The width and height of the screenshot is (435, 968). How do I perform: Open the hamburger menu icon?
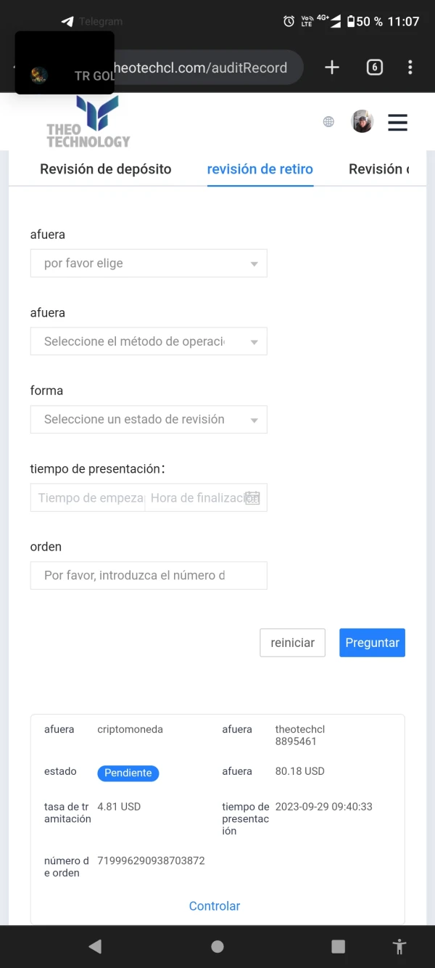pyautogui.click(x=397, y=122)
